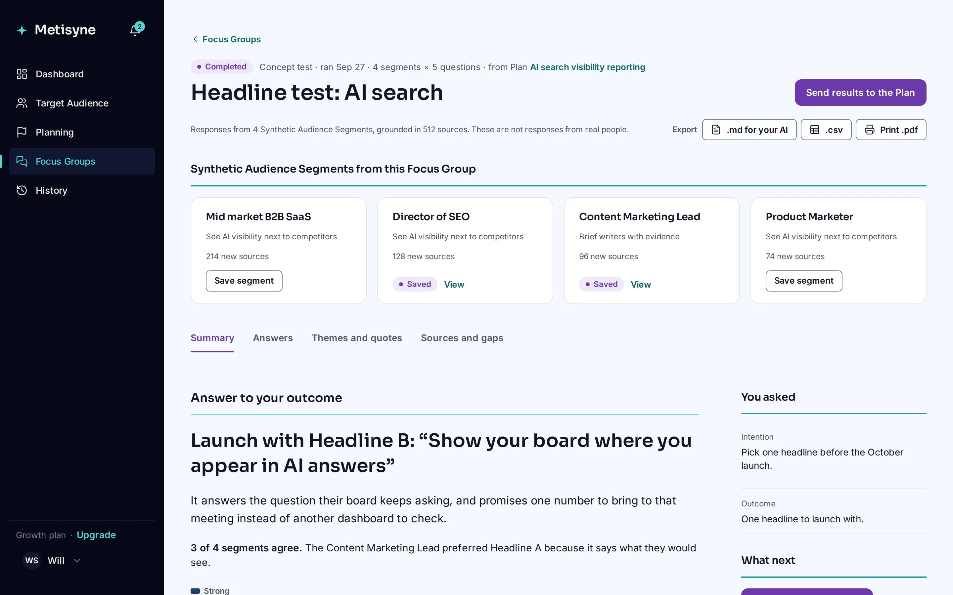
Task: Save the Mid market B2B SaaS segment
Action: (244, 281)
